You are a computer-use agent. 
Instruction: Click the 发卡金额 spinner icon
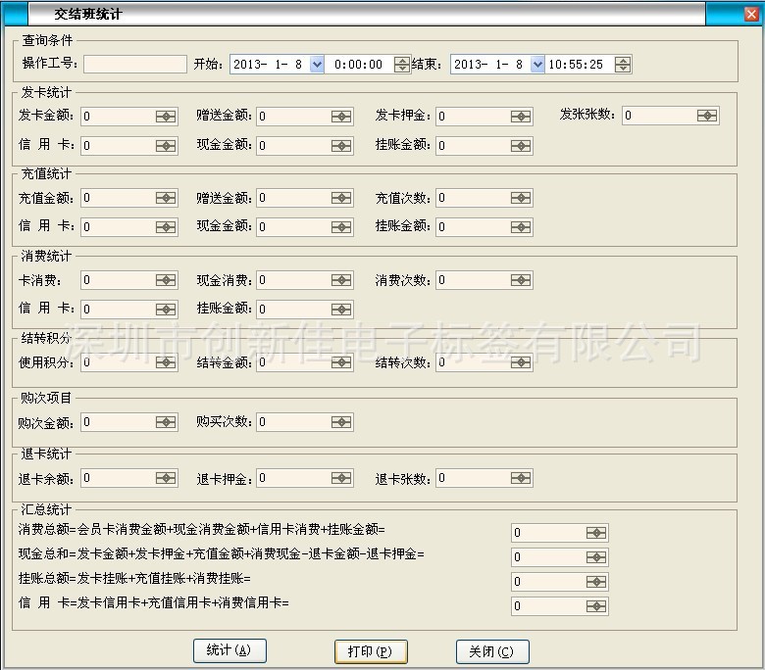coord(166,117)
